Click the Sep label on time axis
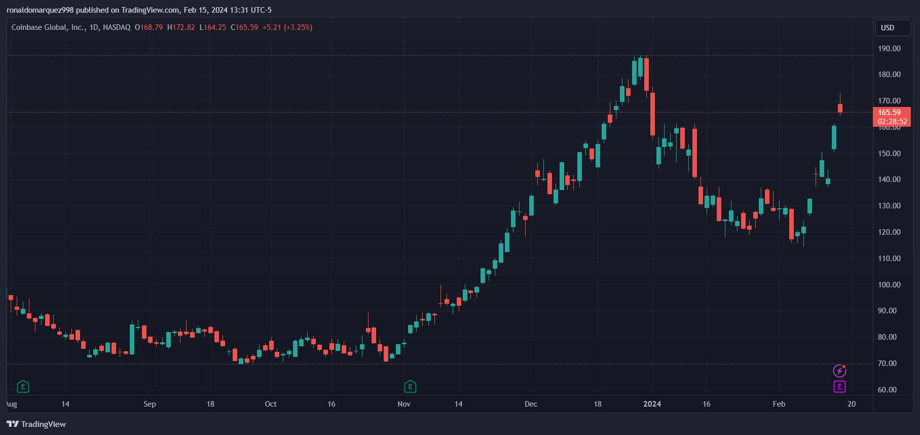Screen dimensions: 920x435 click(x=150, y=404)
